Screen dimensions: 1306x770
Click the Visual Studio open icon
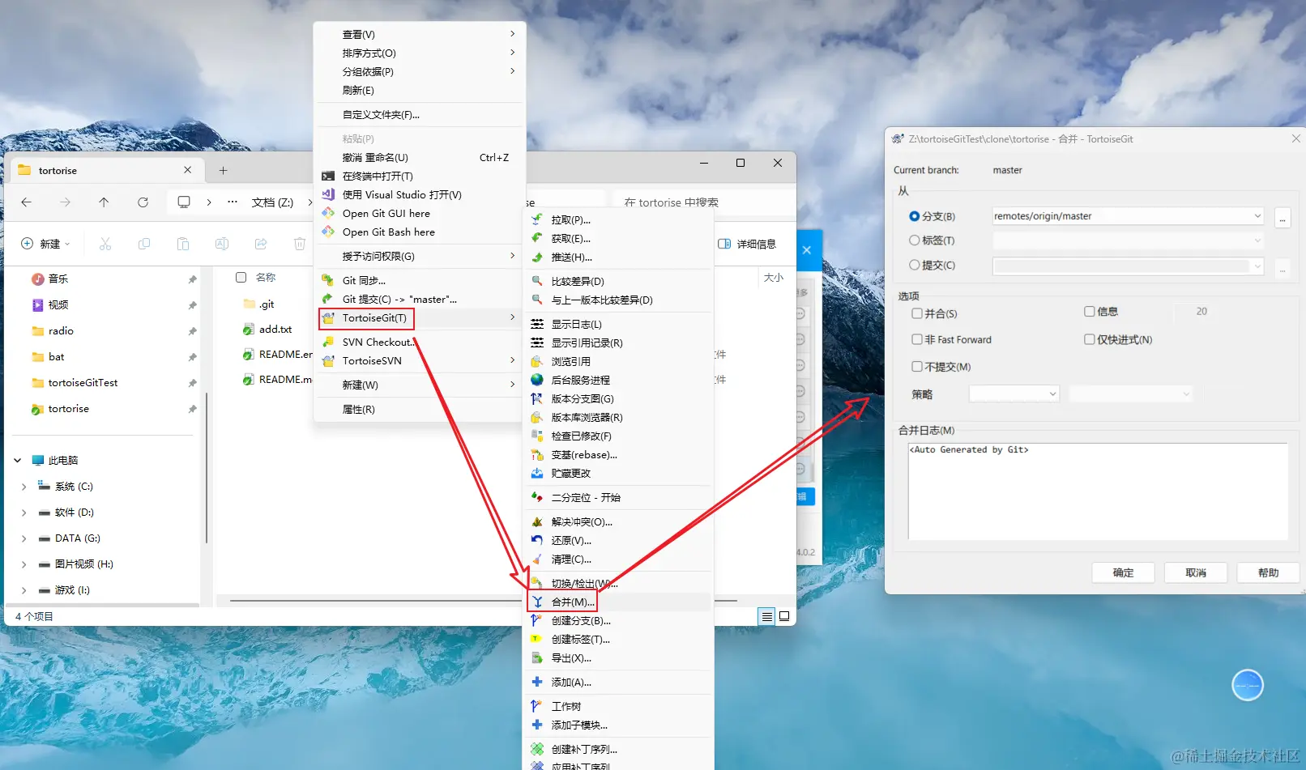pyautogui.click(x=327, y=194)
